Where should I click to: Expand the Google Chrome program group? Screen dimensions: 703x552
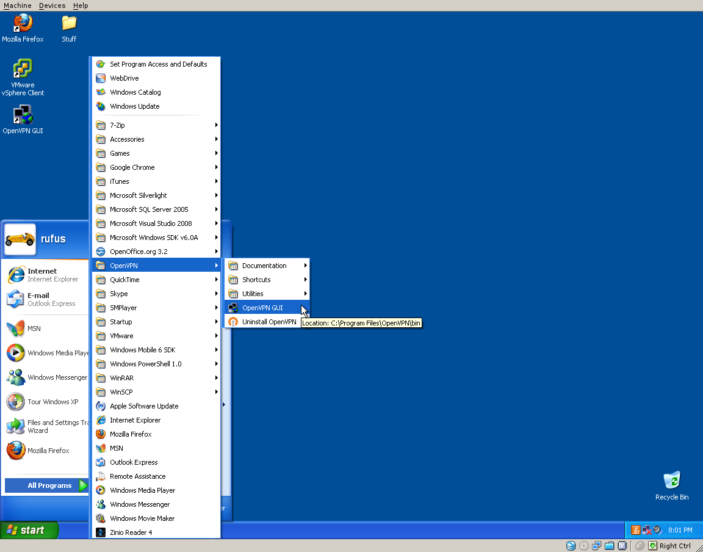[156, 167]
